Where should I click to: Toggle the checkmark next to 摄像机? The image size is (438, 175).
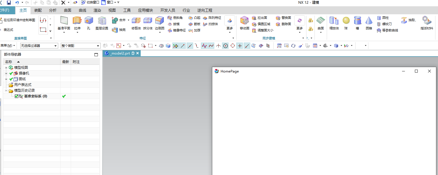[x=11, y=73]
